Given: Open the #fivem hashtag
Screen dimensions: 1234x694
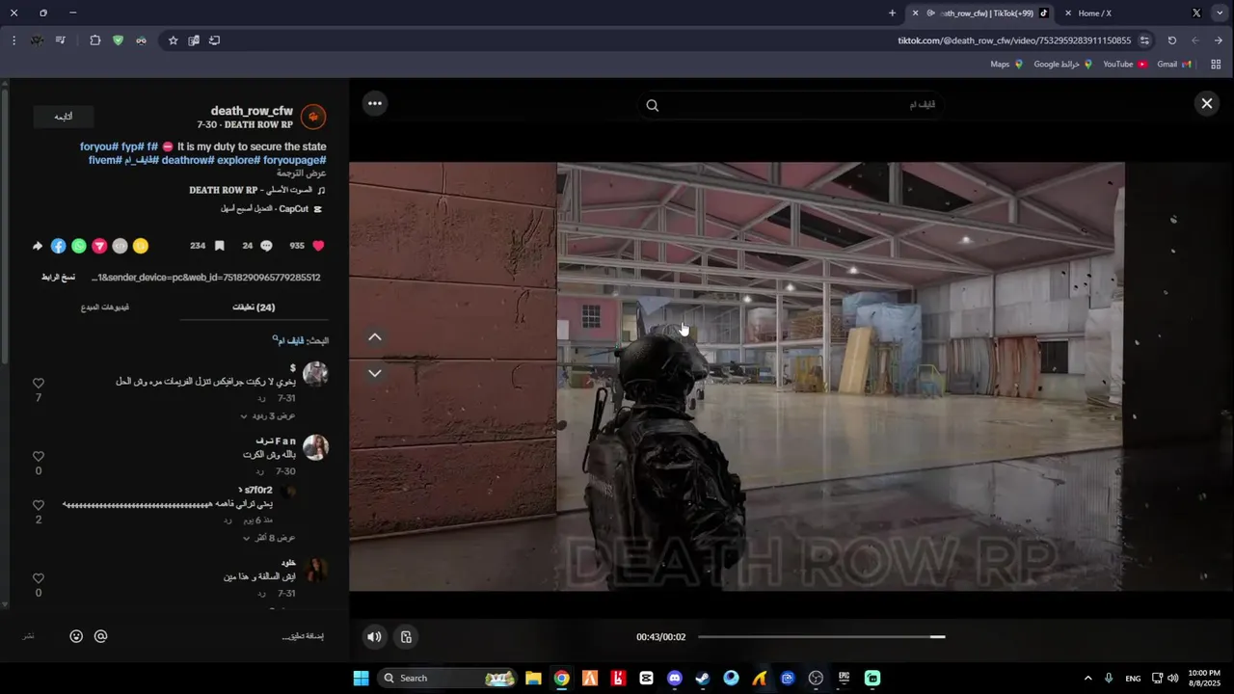Looking at the screenshot, I should point(105,160).
